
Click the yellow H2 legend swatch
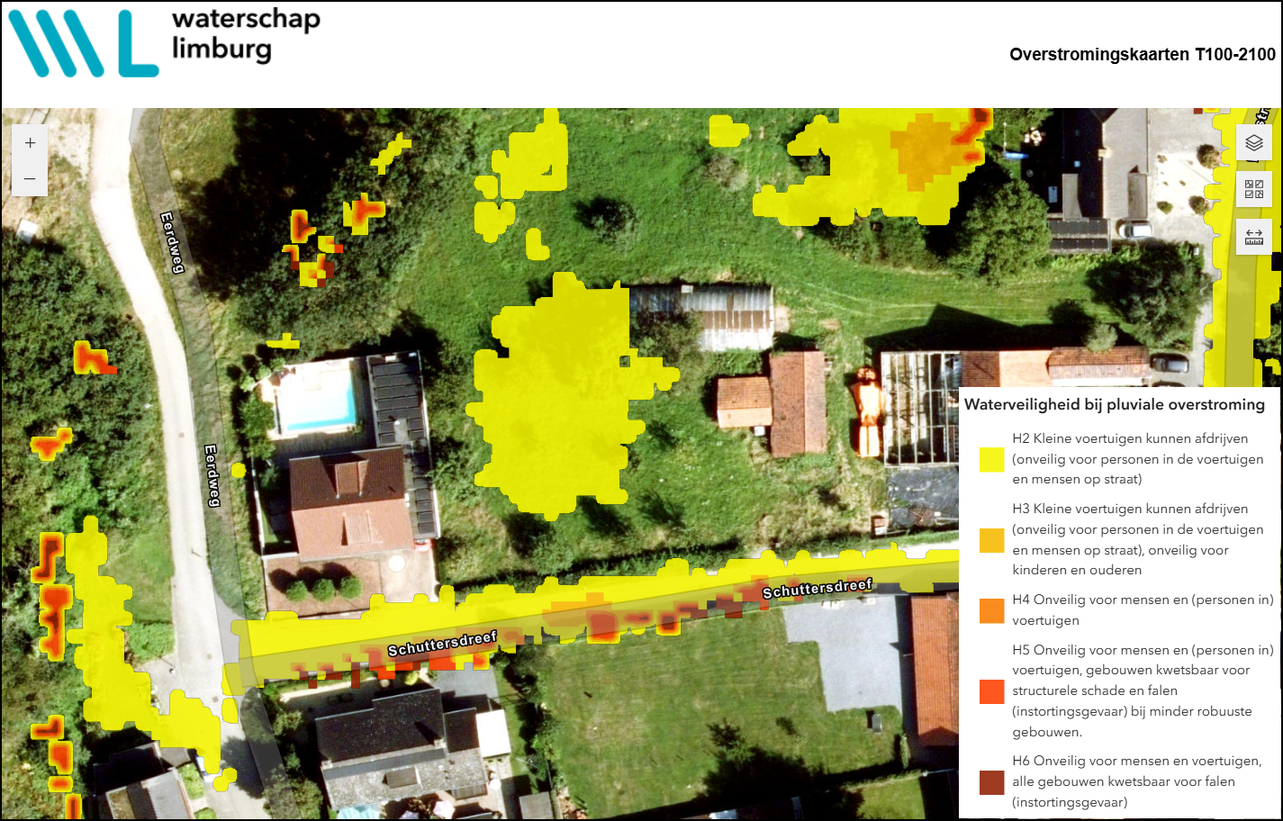pyautogui.click(x=991, y=459)
